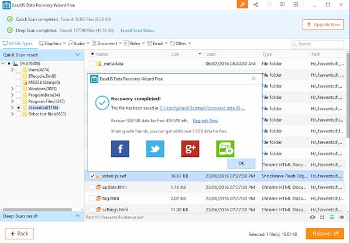Click the tag.html file icon
This screenshot has height=243, width=350.
tap(98, 198)
